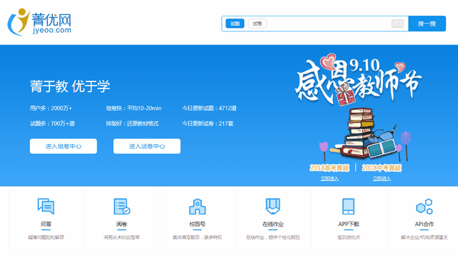The height and width of the screenshot is (258, 458).
Task: Open 立即进入 link under 2018高考真题
Action: coord(329,179)
